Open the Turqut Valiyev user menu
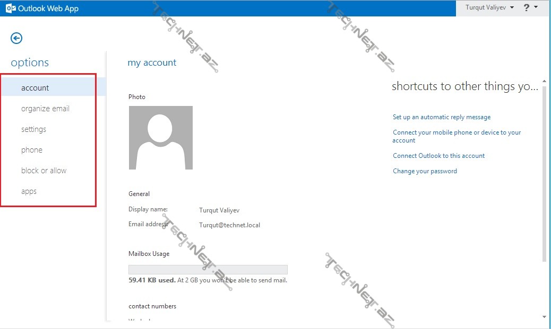The image size is (551, 329). pyautogui.click(x=489, y=7)
